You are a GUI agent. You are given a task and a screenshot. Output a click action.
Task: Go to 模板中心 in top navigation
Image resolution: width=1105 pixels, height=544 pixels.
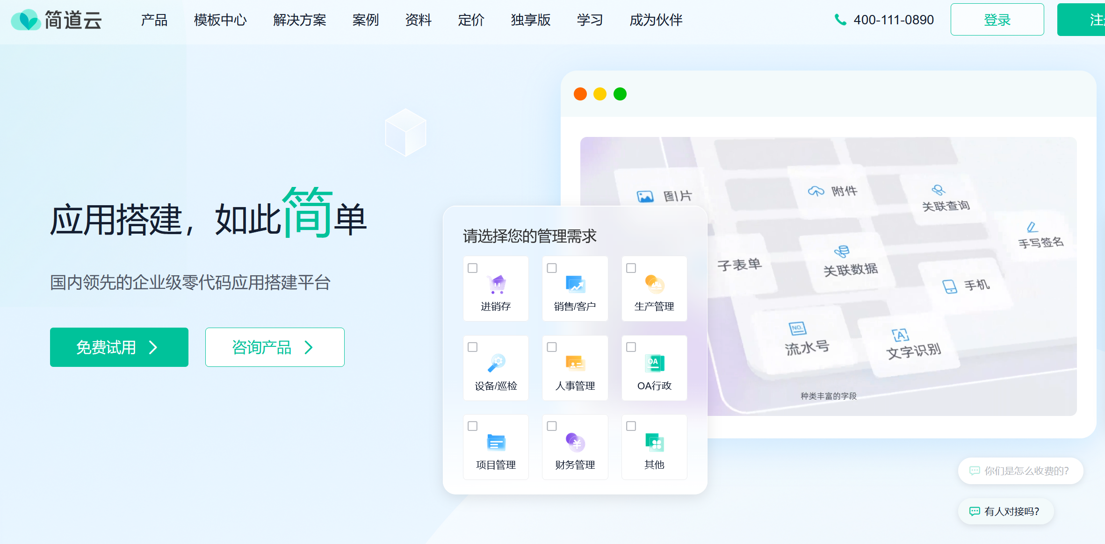220,20
